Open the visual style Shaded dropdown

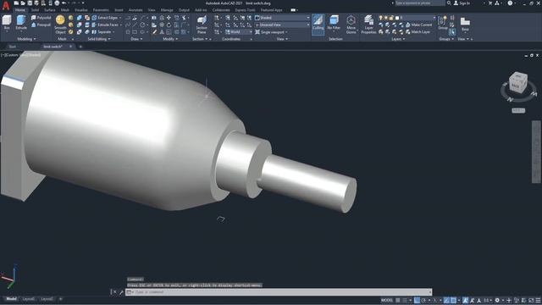282,18
